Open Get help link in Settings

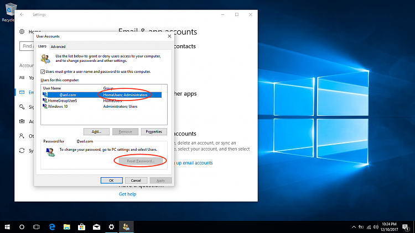point(128,194)
